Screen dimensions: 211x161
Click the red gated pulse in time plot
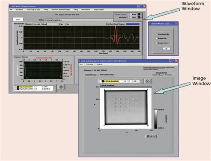click(116, 35)
